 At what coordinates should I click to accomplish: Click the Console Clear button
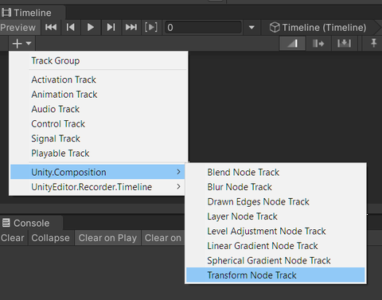[13, 238]
